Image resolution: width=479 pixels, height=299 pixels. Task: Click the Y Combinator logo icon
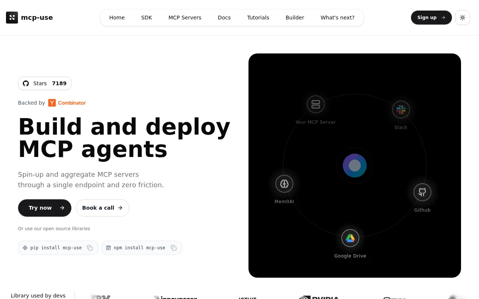pos(52,103)
